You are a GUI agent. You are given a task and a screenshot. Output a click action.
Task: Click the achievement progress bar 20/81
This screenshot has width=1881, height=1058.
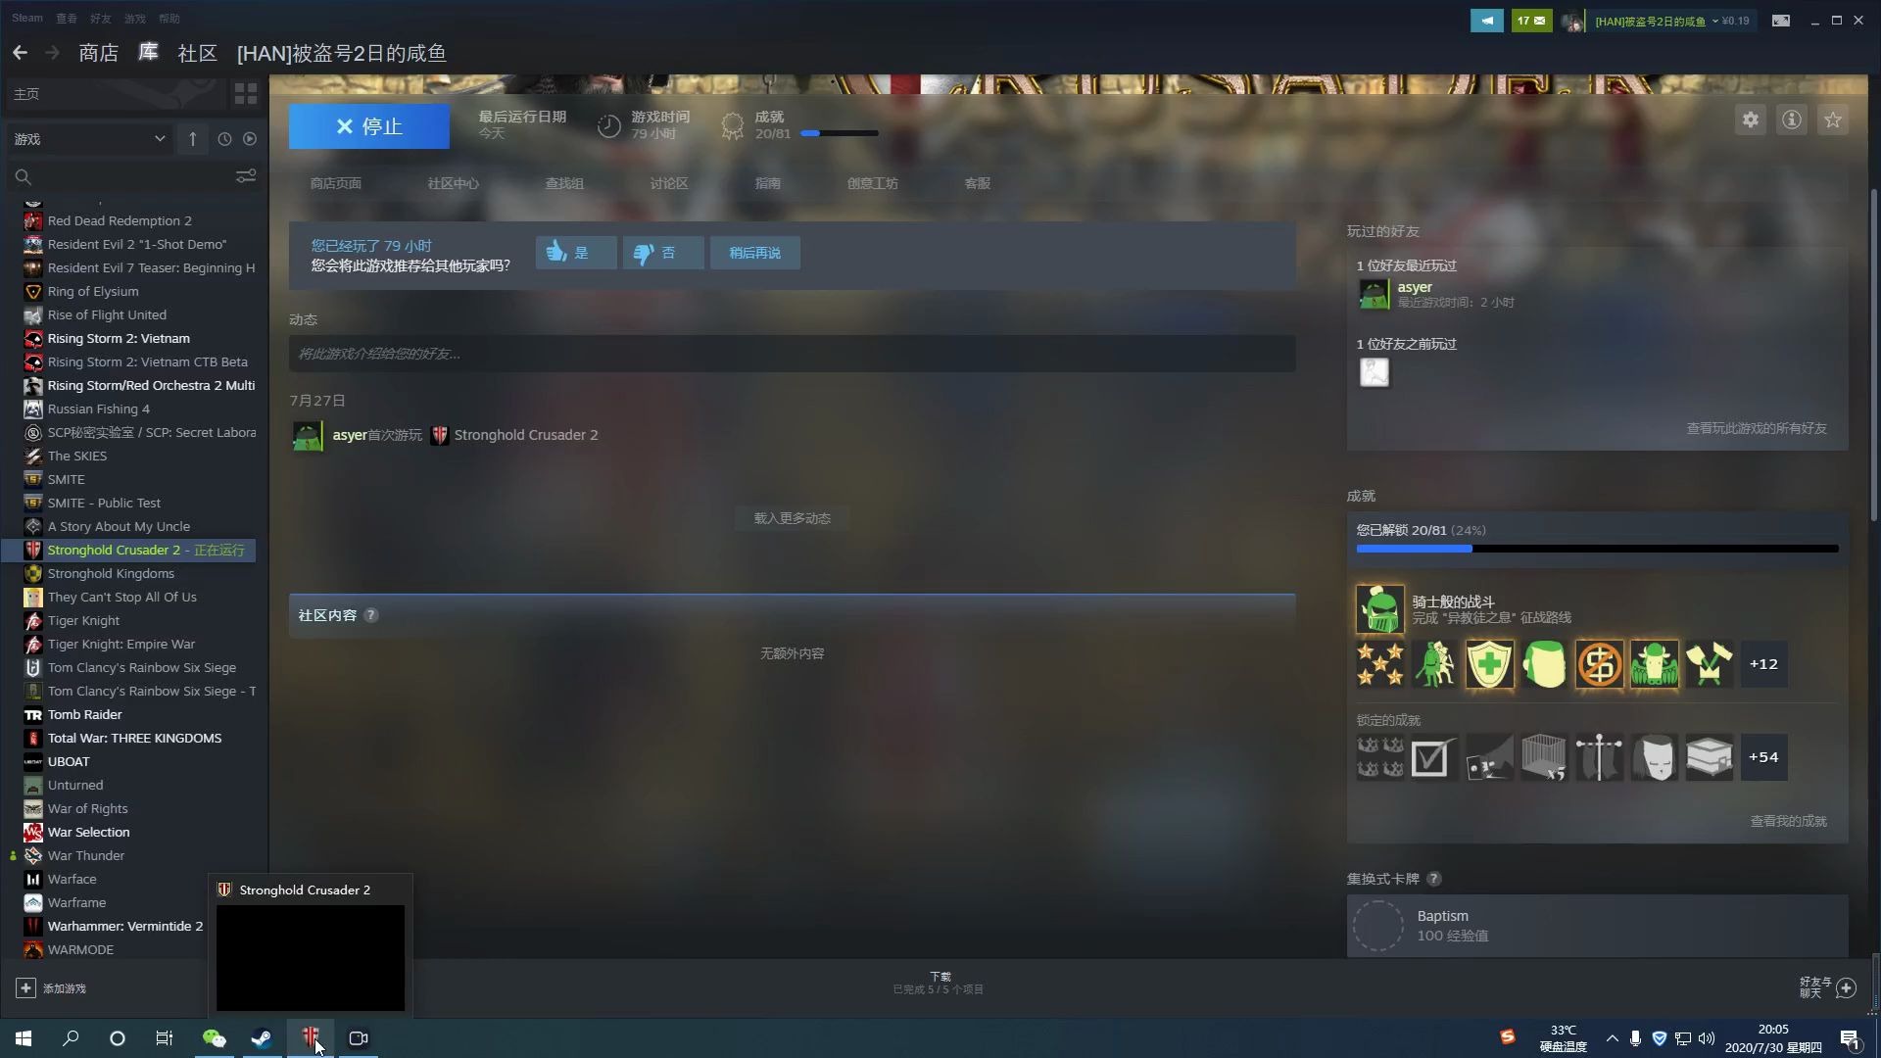tap(1598, 549)
